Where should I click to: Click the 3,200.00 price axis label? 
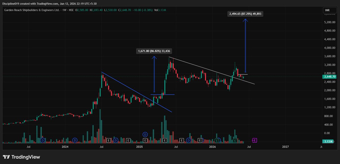point(330,65)
